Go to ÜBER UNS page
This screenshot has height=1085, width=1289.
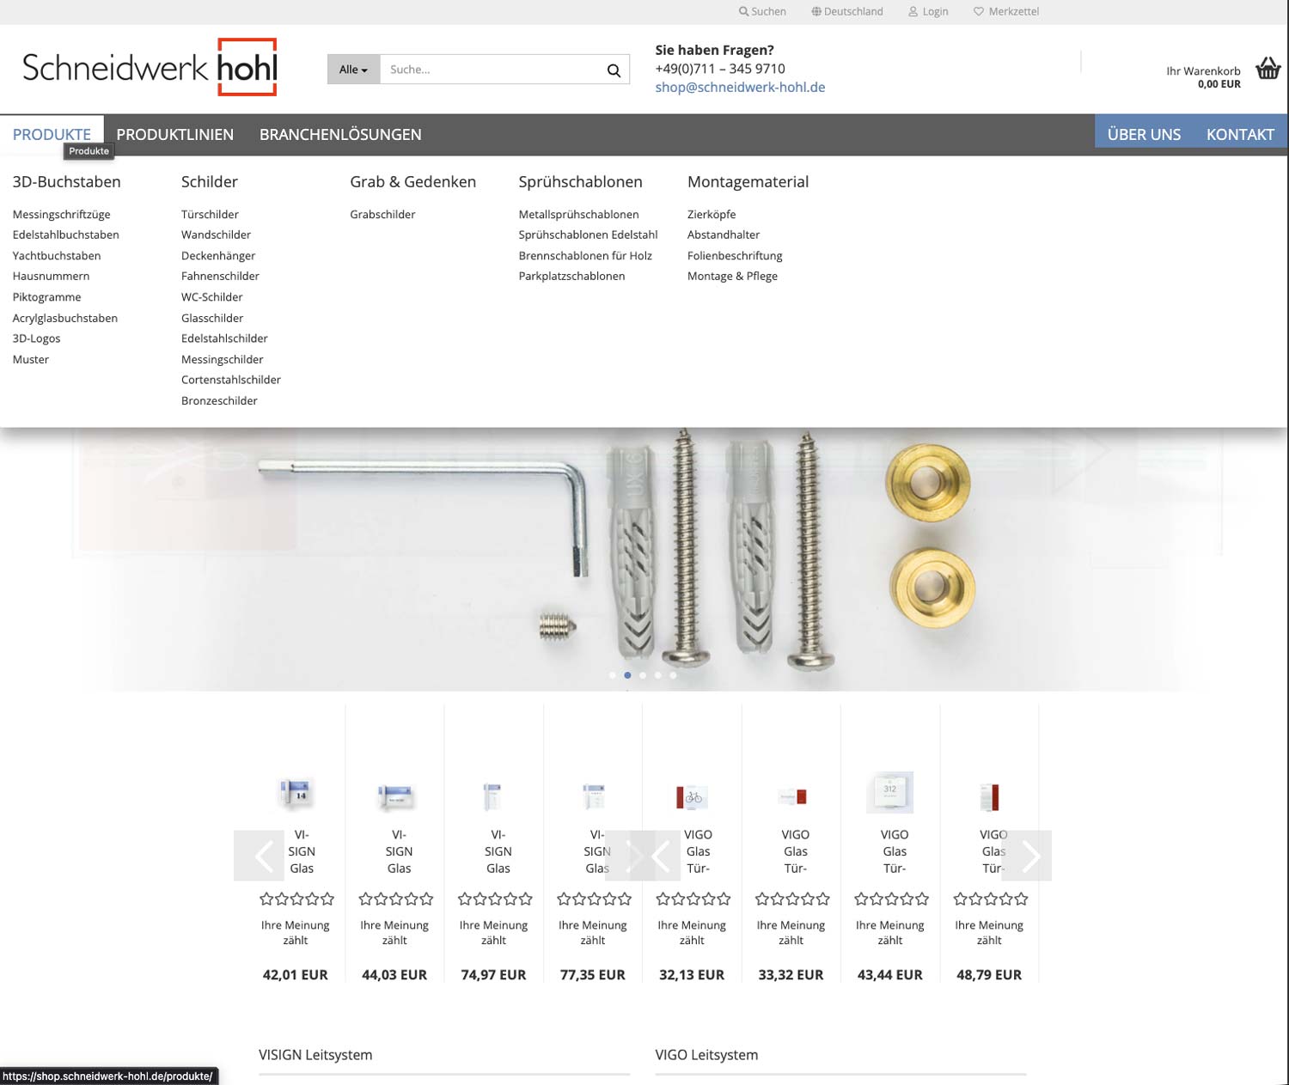(1144, 134)
